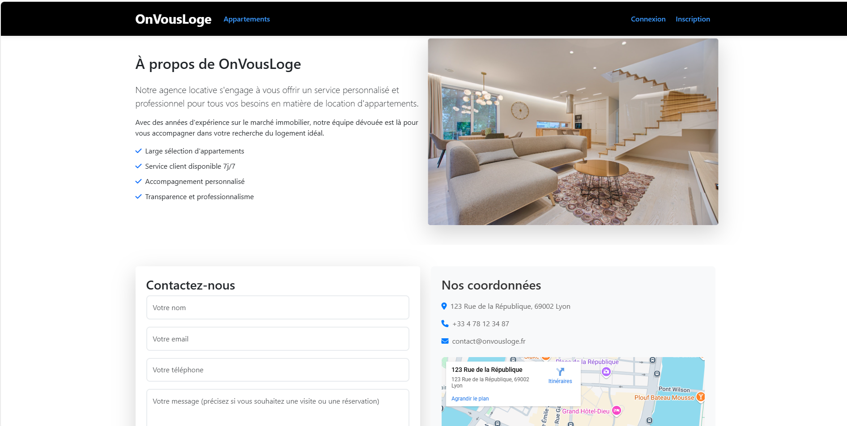Image resolution: width=847 pixels, height=426 pixels.
Task: Click the bus stop icon near Pont Wilson
Action: point(657,374)
